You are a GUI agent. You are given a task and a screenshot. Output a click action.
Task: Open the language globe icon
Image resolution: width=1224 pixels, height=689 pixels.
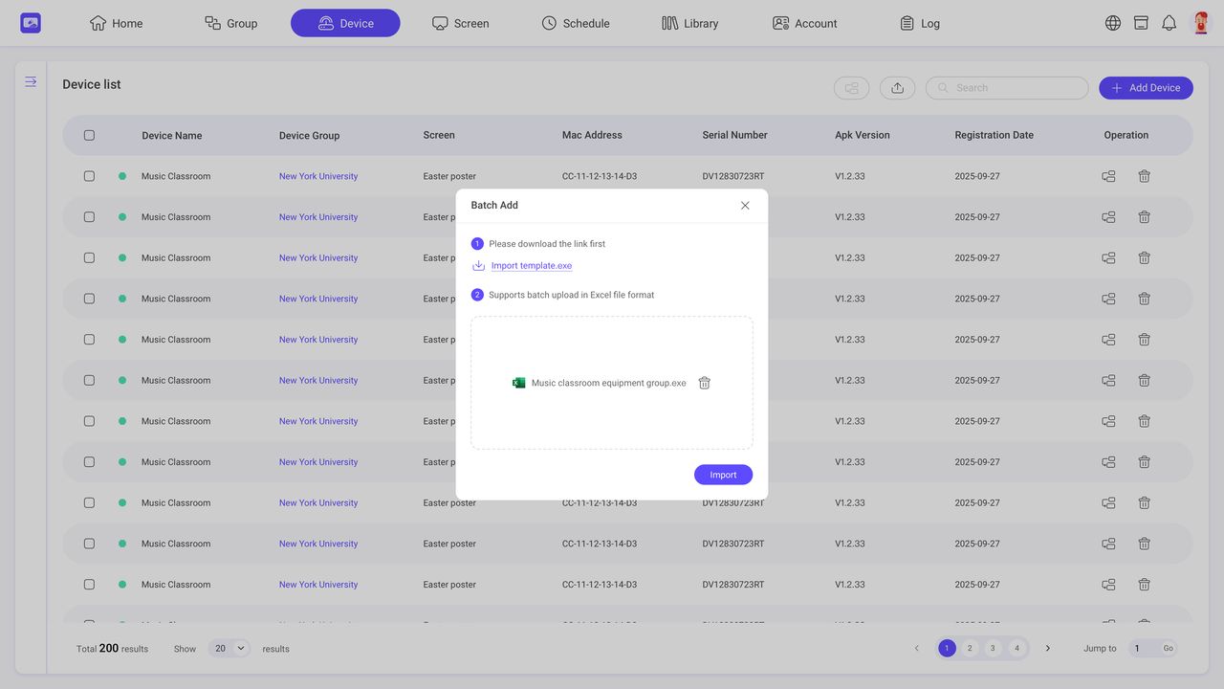coord(1113,23)
